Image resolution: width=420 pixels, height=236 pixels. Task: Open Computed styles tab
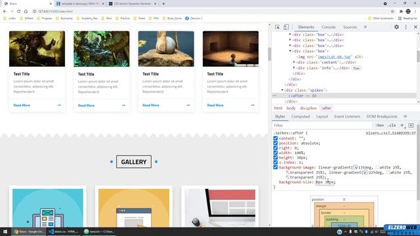(x=301, y=117)
